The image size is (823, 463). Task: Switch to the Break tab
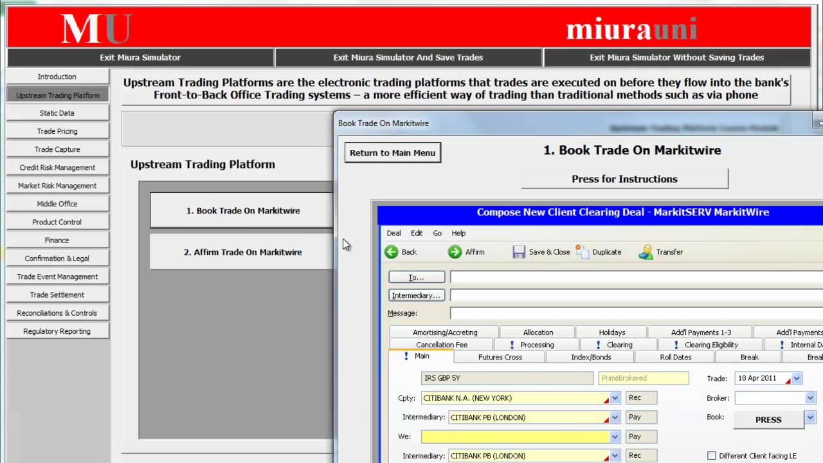[749, 357]
